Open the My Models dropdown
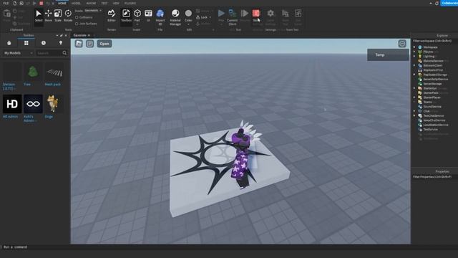The height and width of the screenshot is (258, 458). pos(18,53)
